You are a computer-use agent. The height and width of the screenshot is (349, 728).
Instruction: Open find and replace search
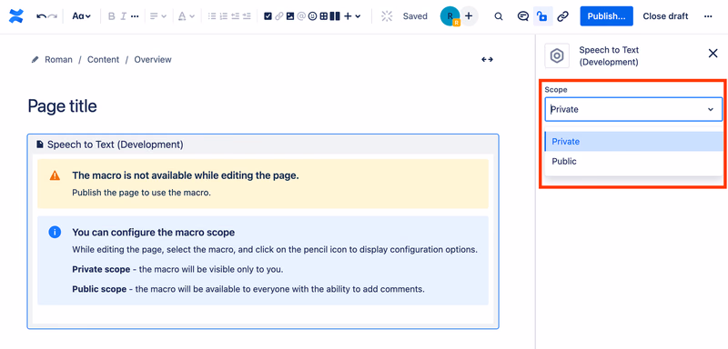pos(498,16)
